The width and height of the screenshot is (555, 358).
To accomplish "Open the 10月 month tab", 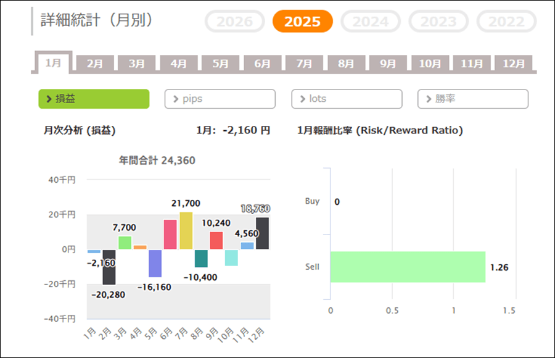I will click(x=430, y=64).
